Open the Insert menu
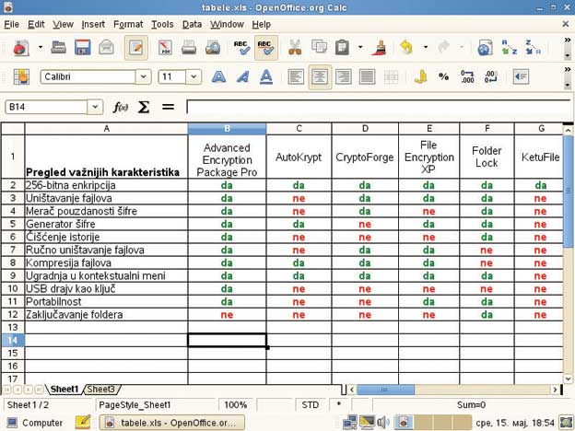This screenshot has width=575, height=431. point(93,24)
